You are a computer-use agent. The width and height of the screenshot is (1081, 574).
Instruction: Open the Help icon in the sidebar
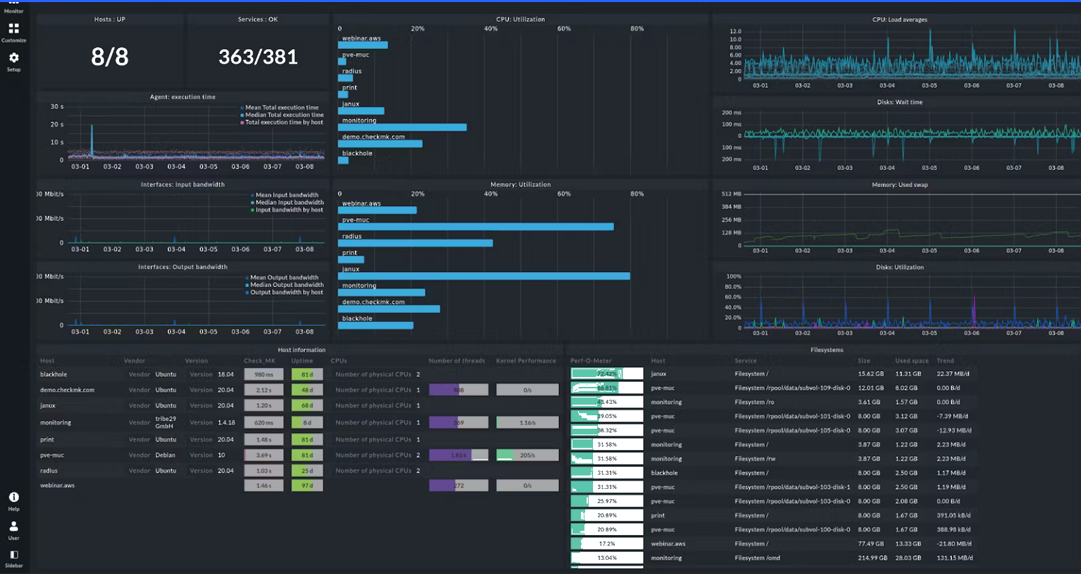13,500
